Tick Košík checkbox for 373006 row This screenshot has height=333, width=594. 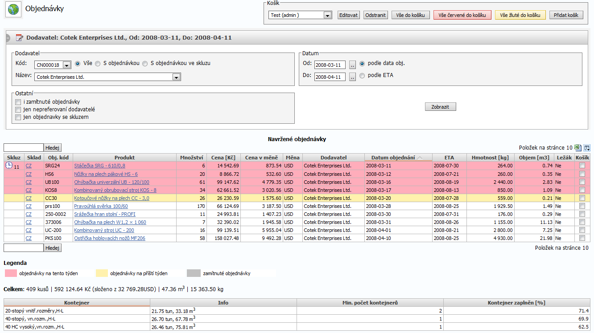tap(582, 222)
